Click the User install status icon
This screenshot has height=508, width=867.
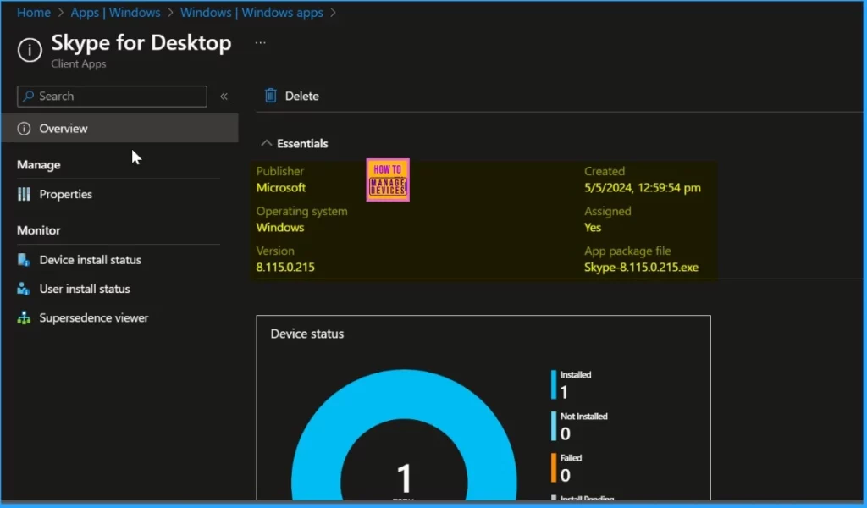click(x=23, y=289)
